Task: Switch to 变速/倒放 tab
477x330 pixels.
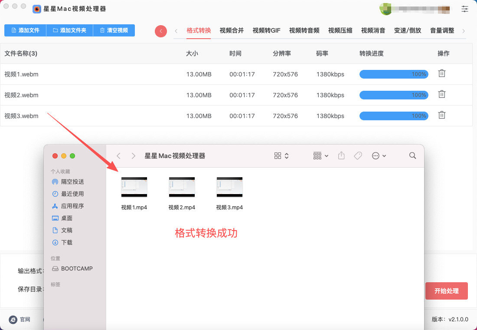Action: [408, 30]
